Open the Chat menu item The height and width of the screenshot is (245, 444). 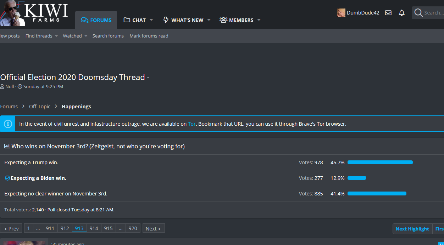click(x=135, y=20)
